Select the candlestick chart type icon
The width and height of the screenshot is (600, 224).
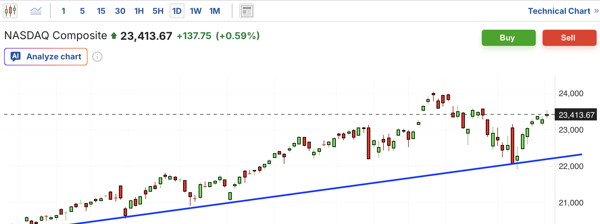click(10, 11)
